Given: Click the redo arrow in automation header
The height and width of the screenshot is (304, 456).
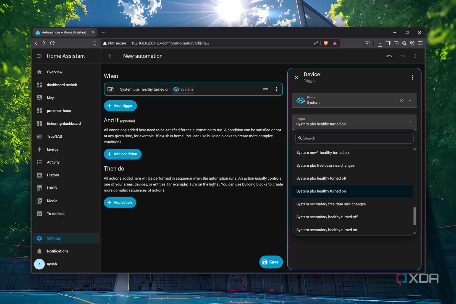Looking at the screenshot, I should pyautogui.click(x=402, y=56).
